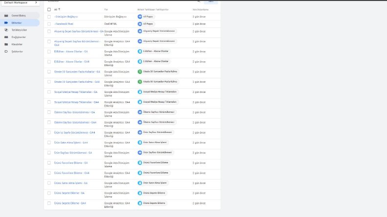Open the Facebook Pixel tag link
The height and width of the screenshot is (217, 387).
click(x=63, y=24)
